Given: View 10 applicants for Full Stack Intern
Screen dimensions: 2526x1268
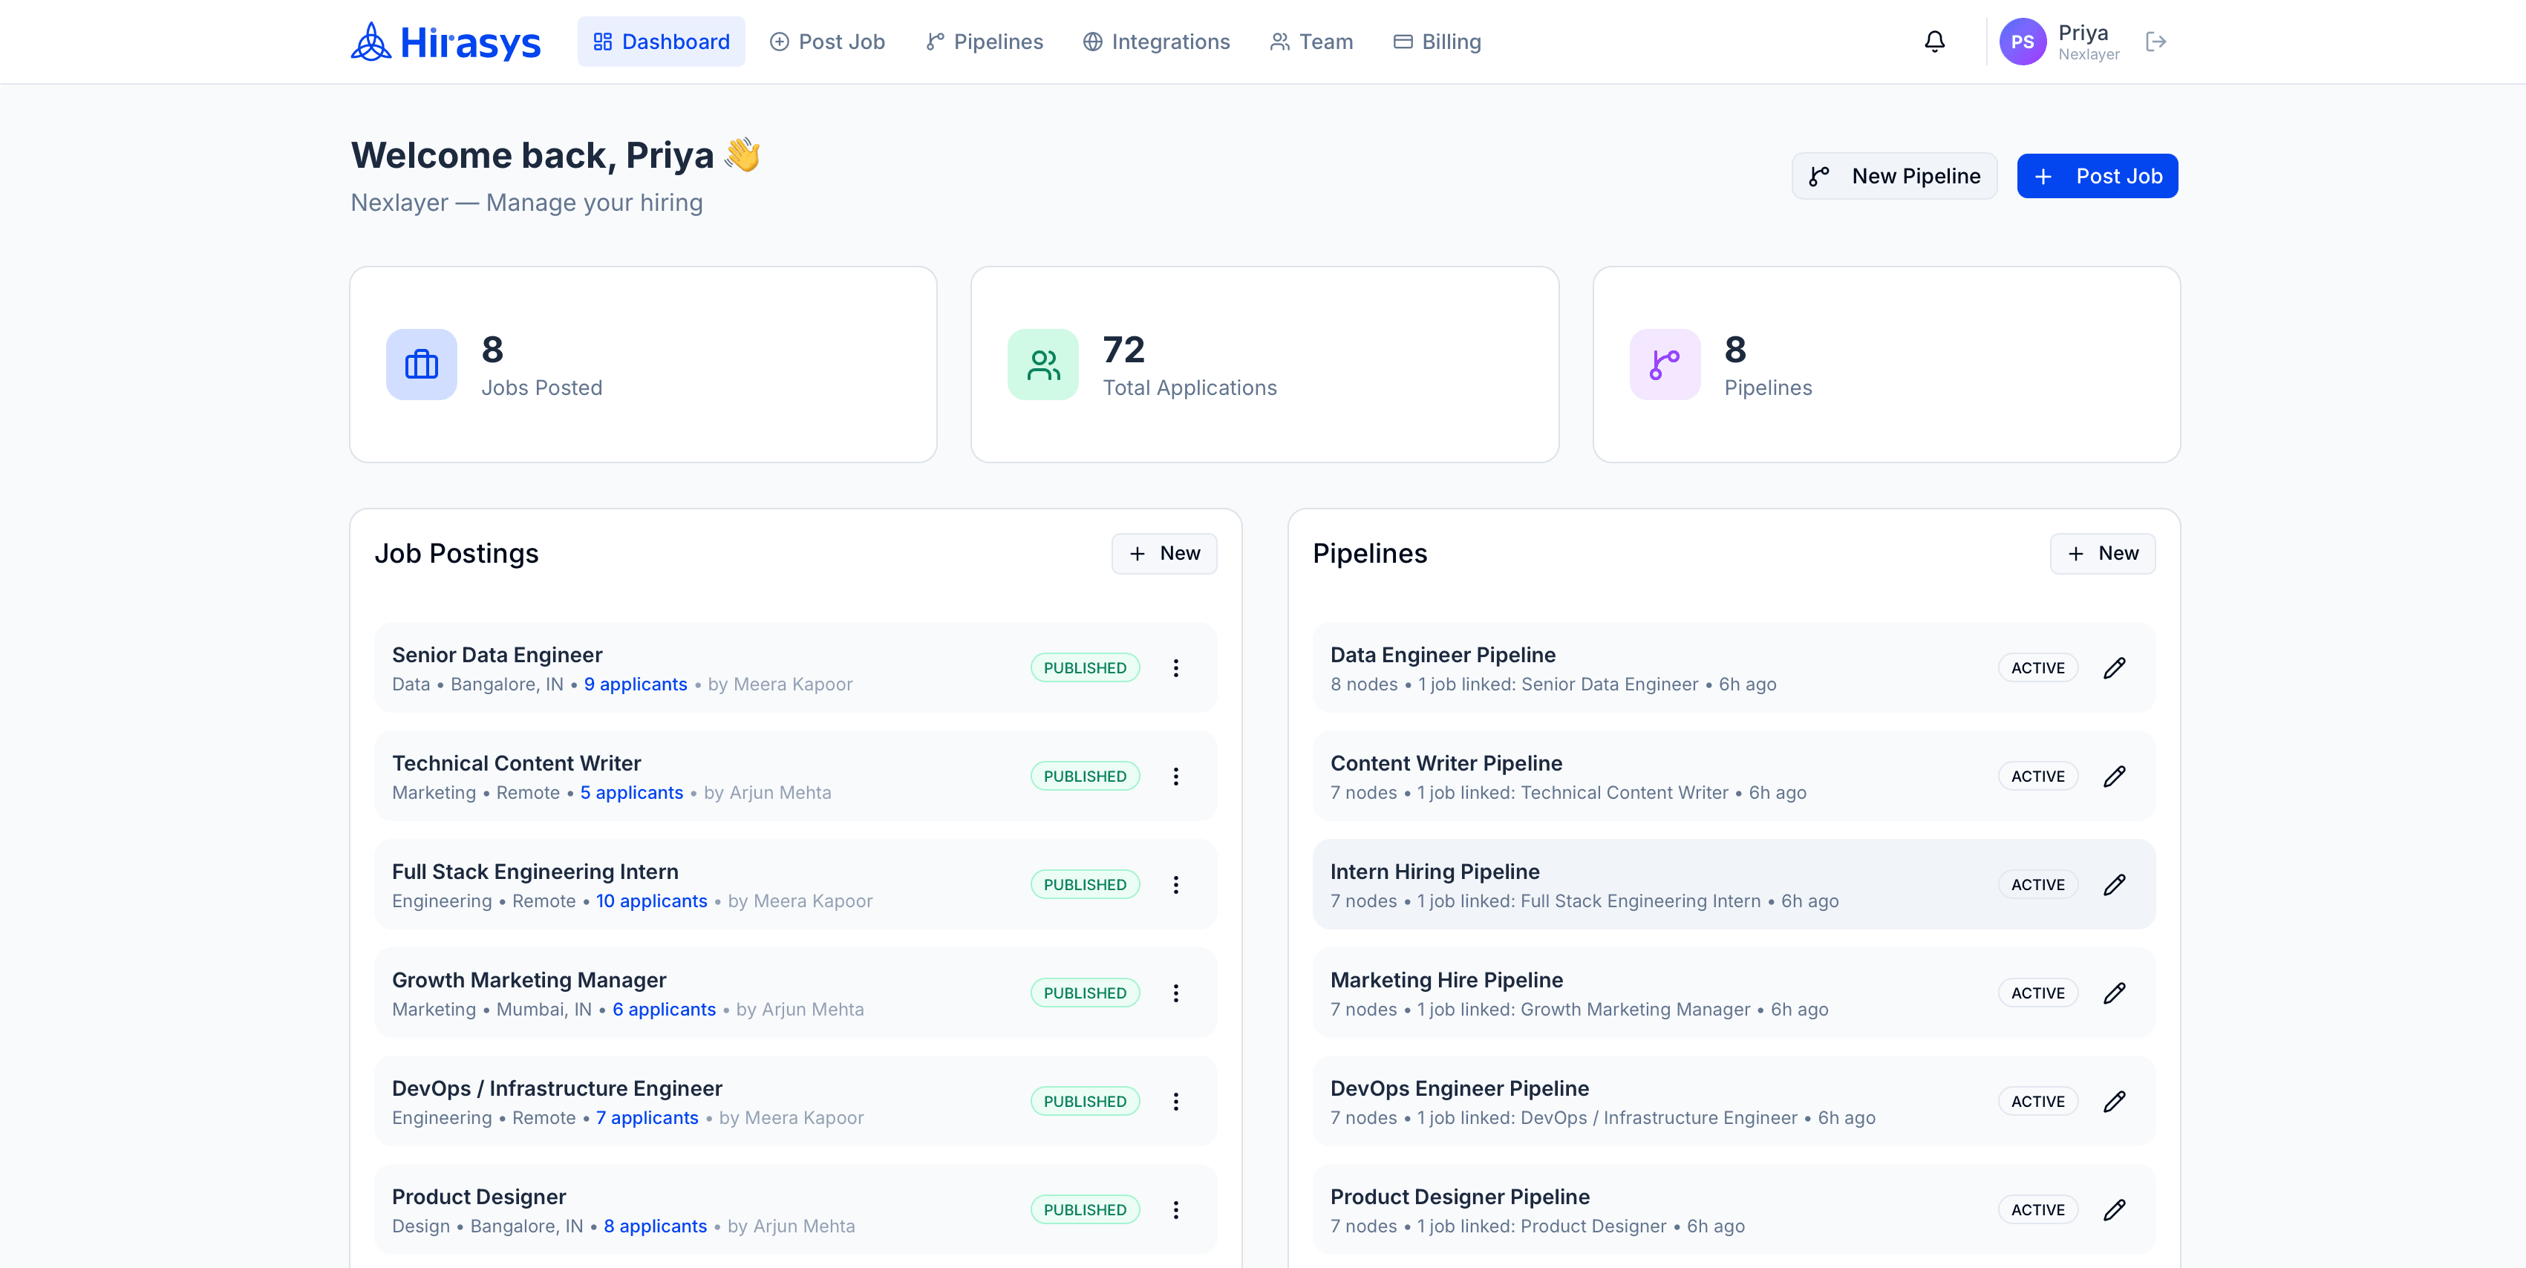Looking at the screenshot, I should (651, 901).
